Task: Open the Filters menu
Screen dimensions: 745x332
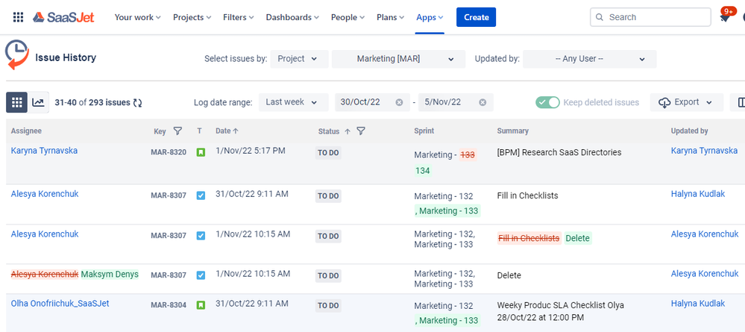Action: [239, 17]
